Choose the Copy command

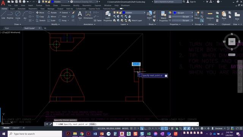pyautogui.click(x=40, y=16)
